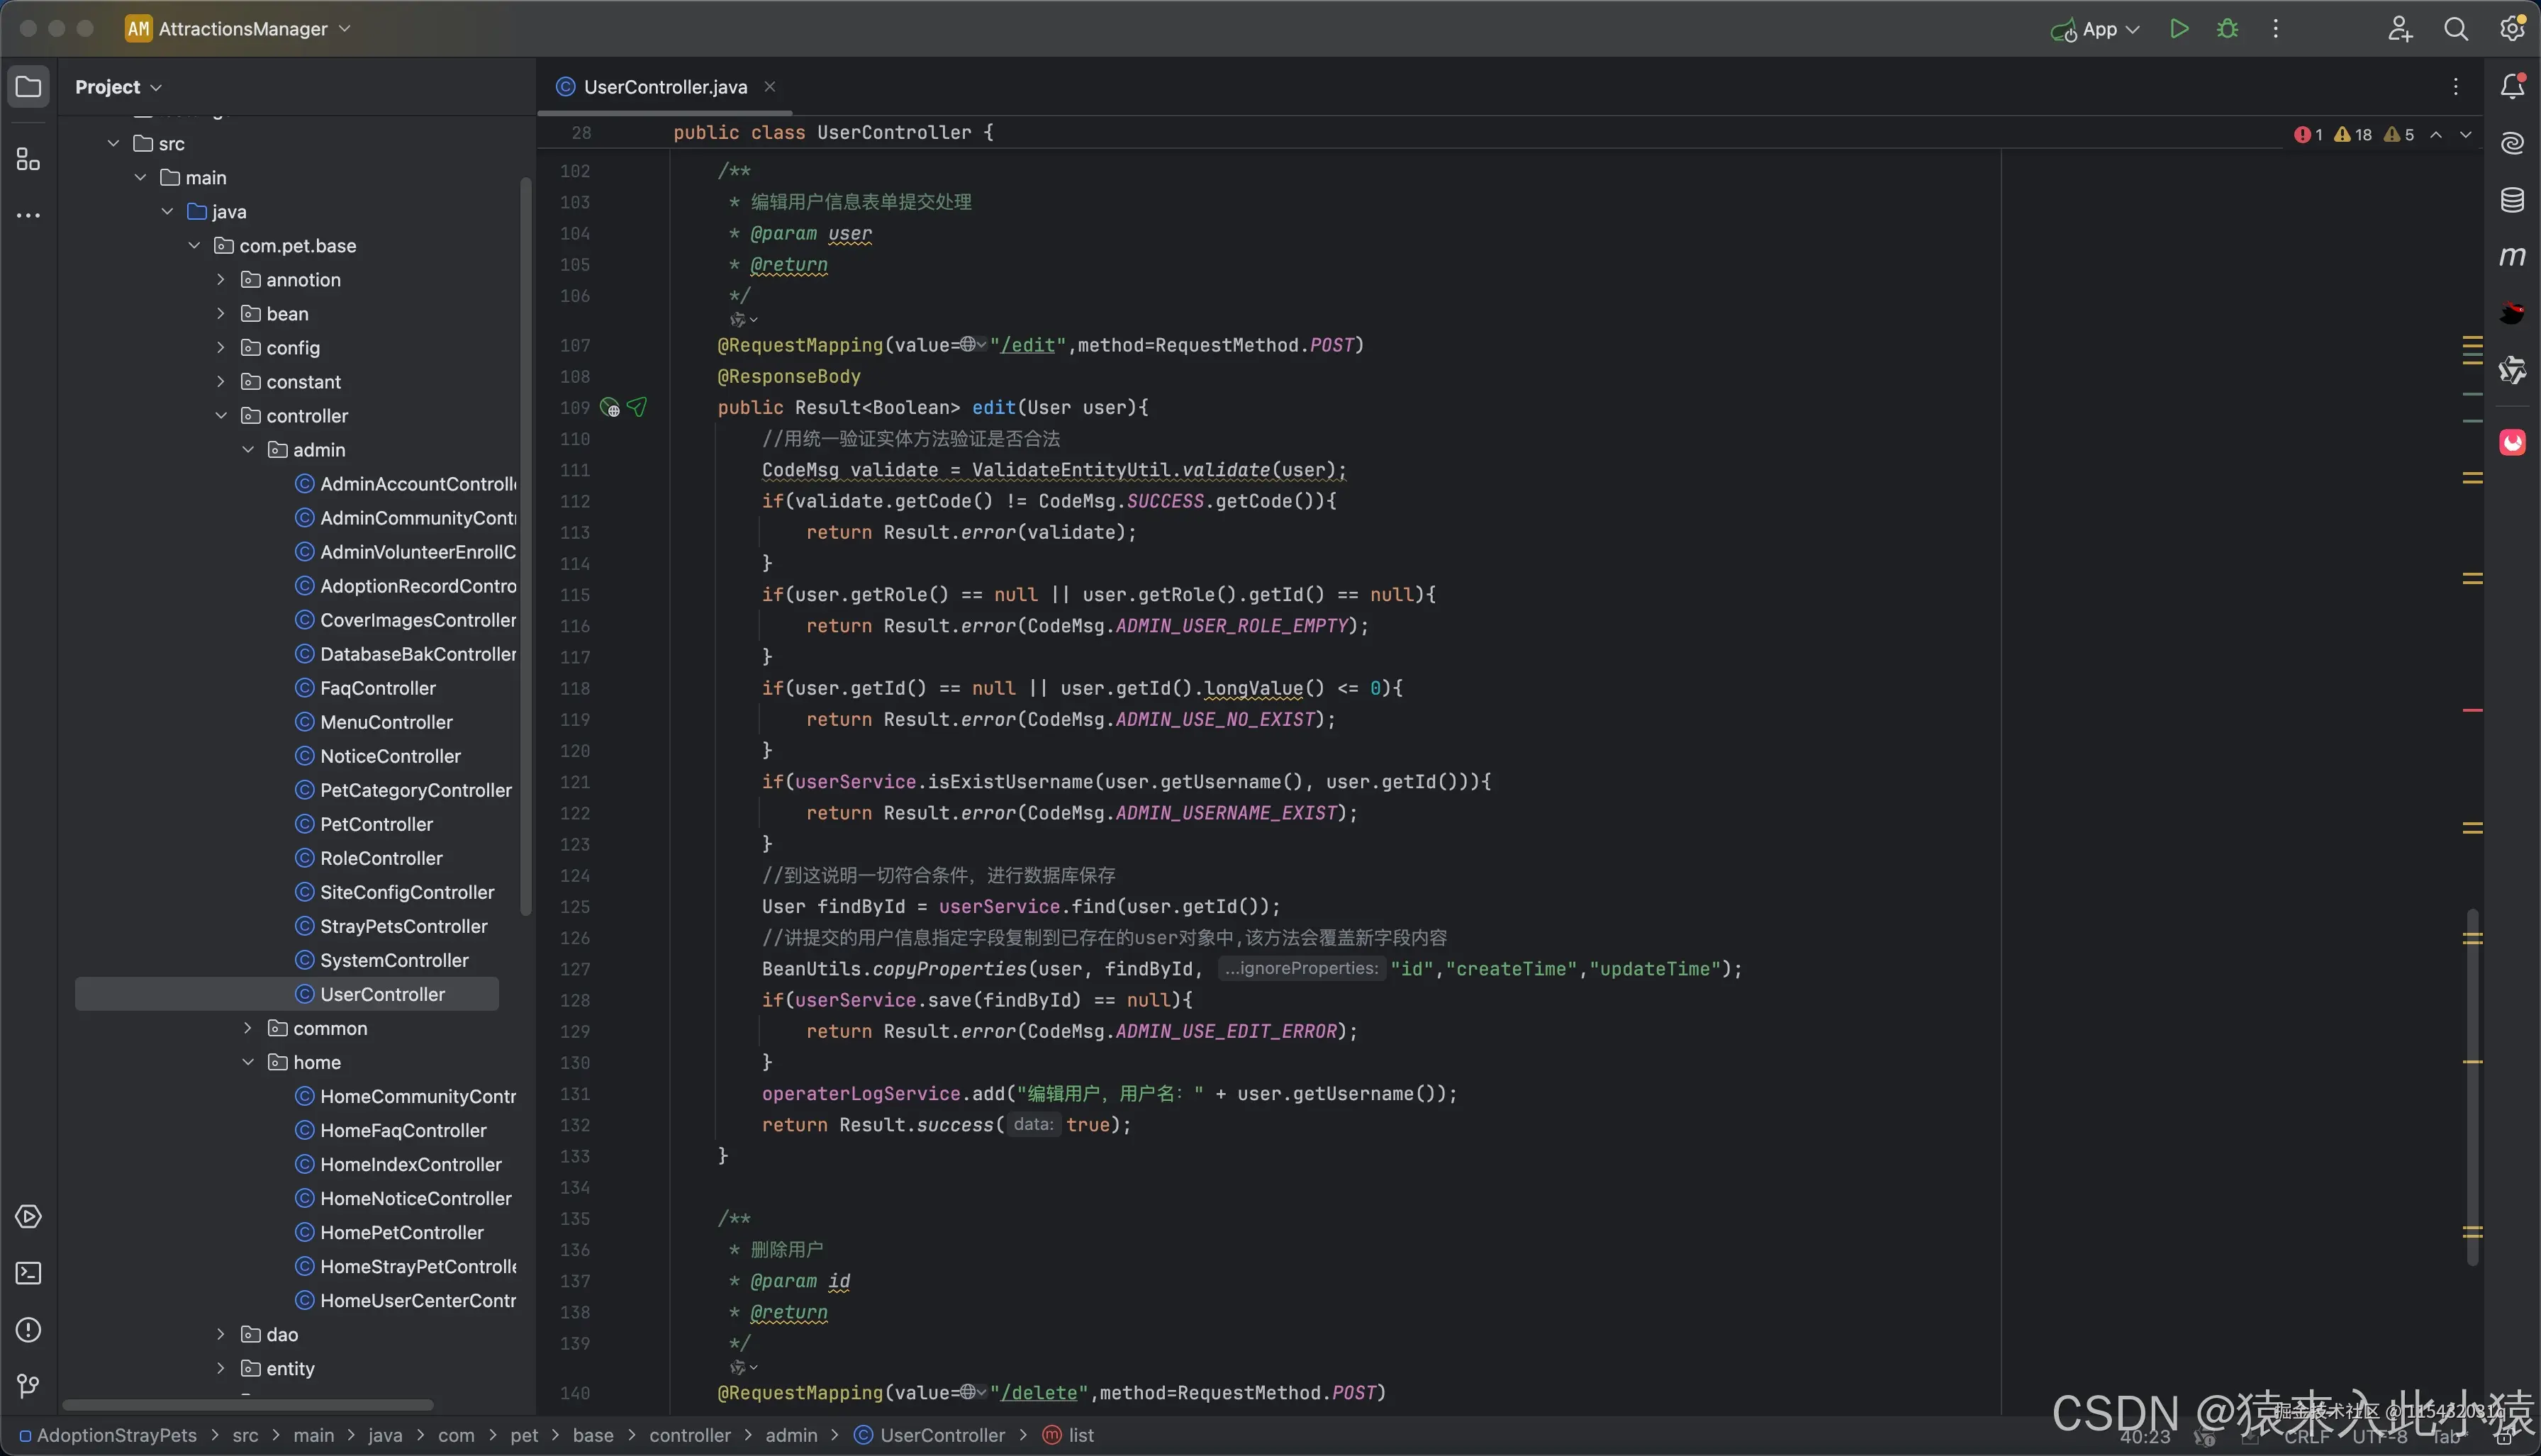Click the AdoptionStrayPets breadcrumb
2541x1456 pixels.
point(108,1435)
